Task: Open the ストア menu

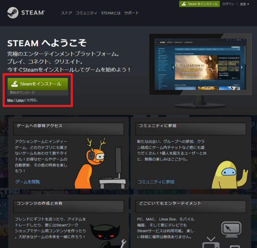Action: click(67, 13)
